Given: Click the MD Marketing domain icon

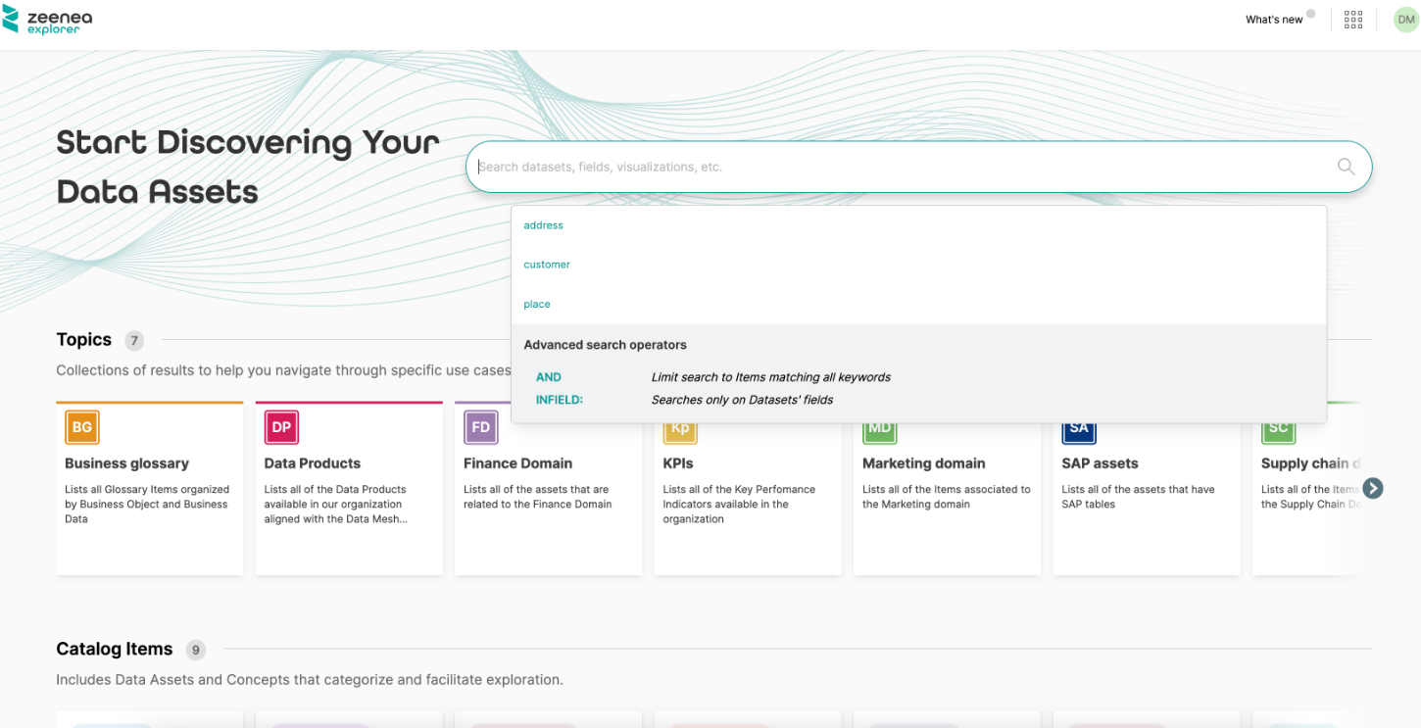Looking at the screenshot, I should pos(879,430).
